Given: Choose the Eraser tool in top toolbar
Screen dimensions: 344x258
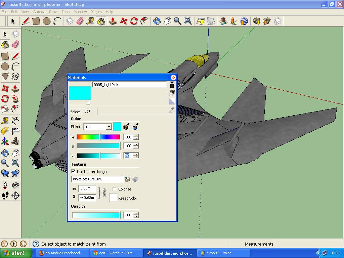Looking at the screenshot, I should (x=80, y=21).
